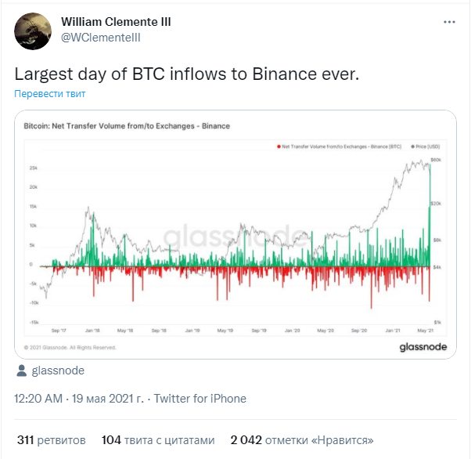The width and height of the screenshot is (471, 459).
Task: Click the gray Price (USD) legend dot
Action: tap(413, 146)
